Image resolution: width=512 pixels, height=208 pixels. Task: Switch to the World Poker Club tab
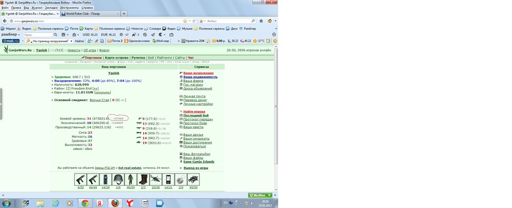90,14
